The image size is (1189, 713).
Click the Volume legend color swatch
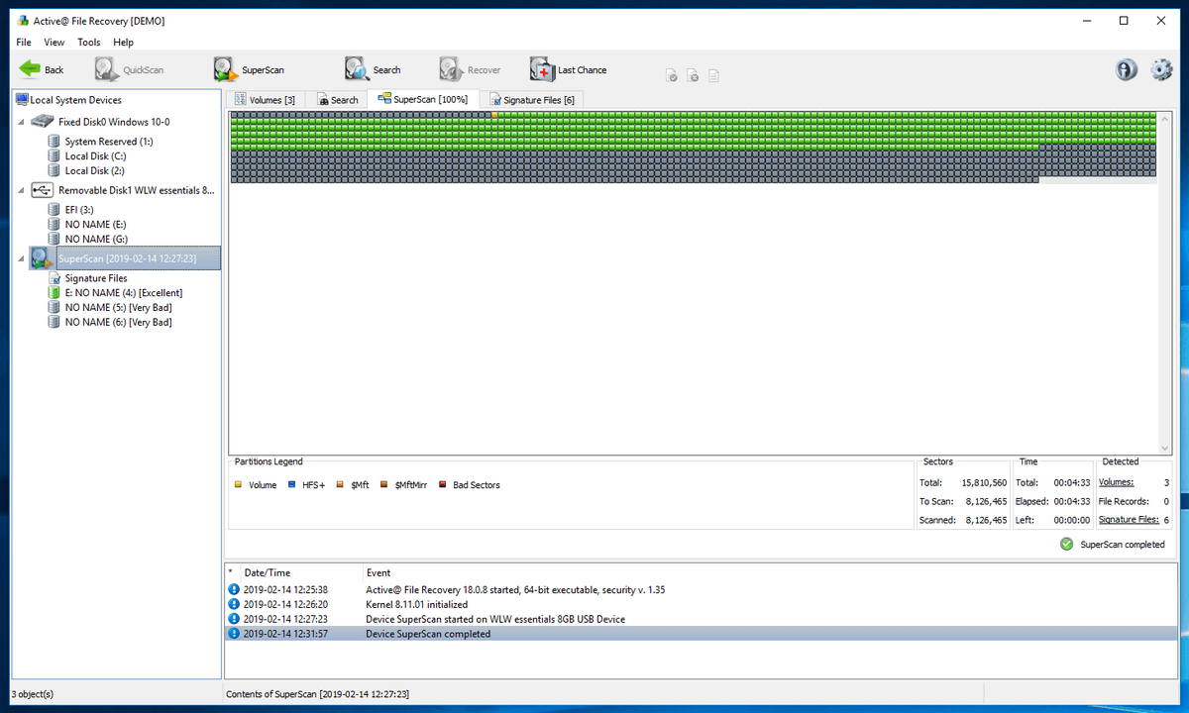point(238,485)
